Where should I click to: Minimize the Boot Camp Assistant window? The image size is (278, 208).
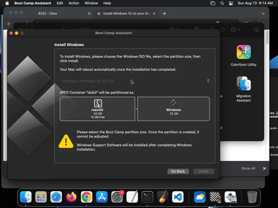[17, 33]
